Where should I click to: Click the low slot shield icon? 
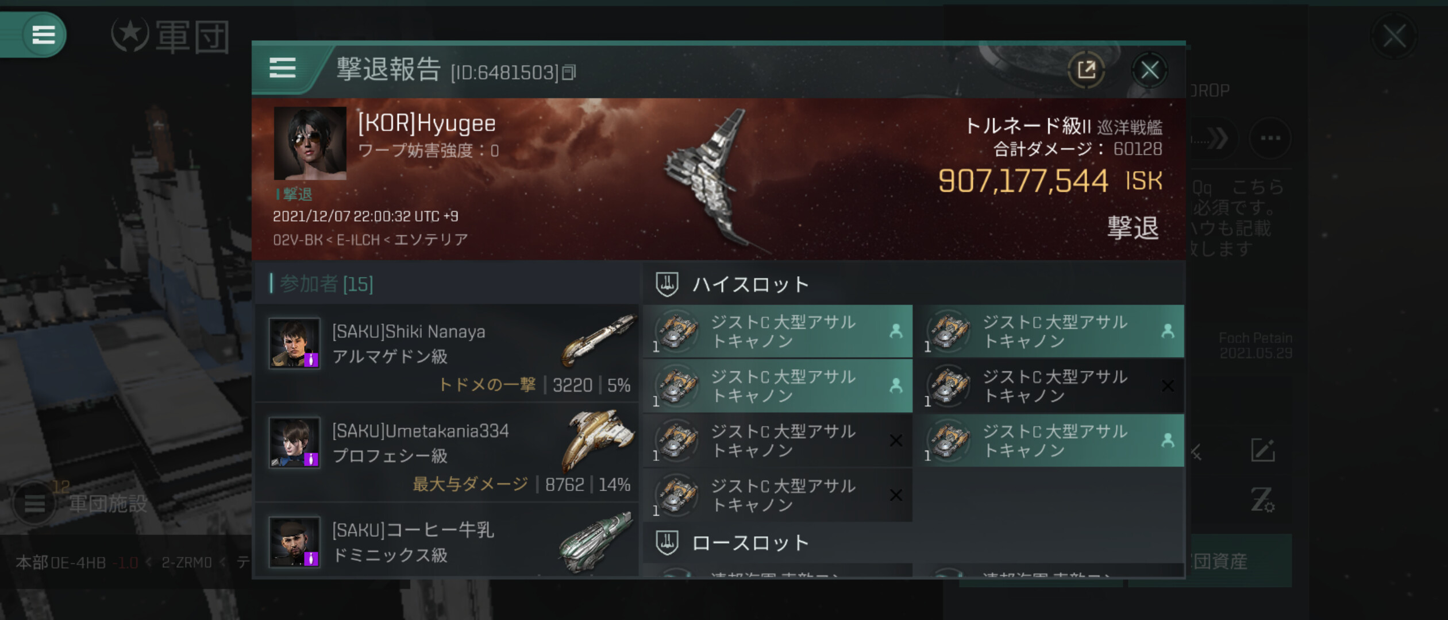click(667, 542)
